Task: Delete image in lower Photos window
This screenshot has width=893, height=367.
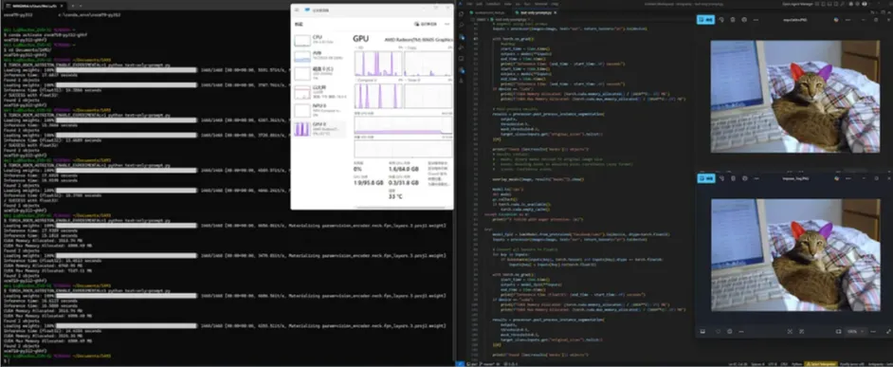Action: pyautogui.click(x=733, y=178)
